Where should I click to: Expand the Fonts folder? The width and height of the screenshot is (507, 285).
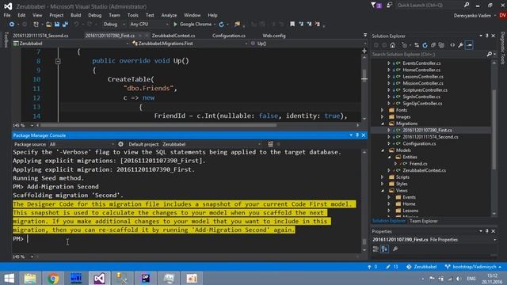point(383,110)
